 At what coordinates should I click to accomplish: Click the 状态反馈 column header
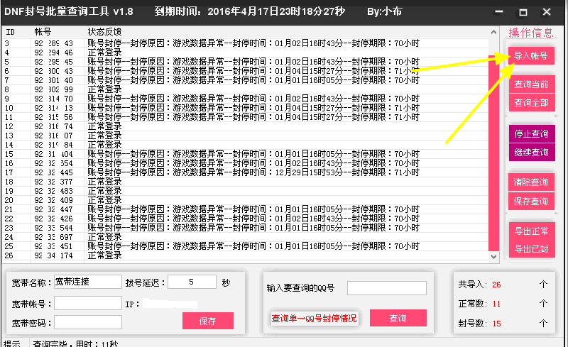click(104, 32)
